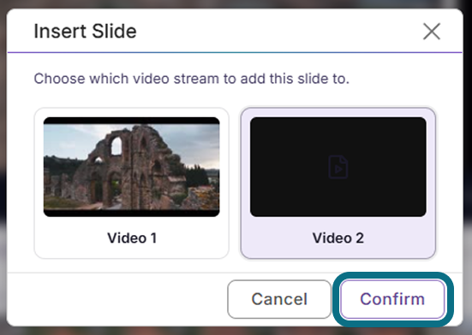Click the 'Video 2' label

(338, 238)
